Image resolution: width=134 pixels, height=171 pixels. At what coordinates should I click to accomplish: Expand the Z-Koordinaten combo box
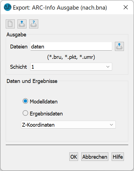click(68, 125)
